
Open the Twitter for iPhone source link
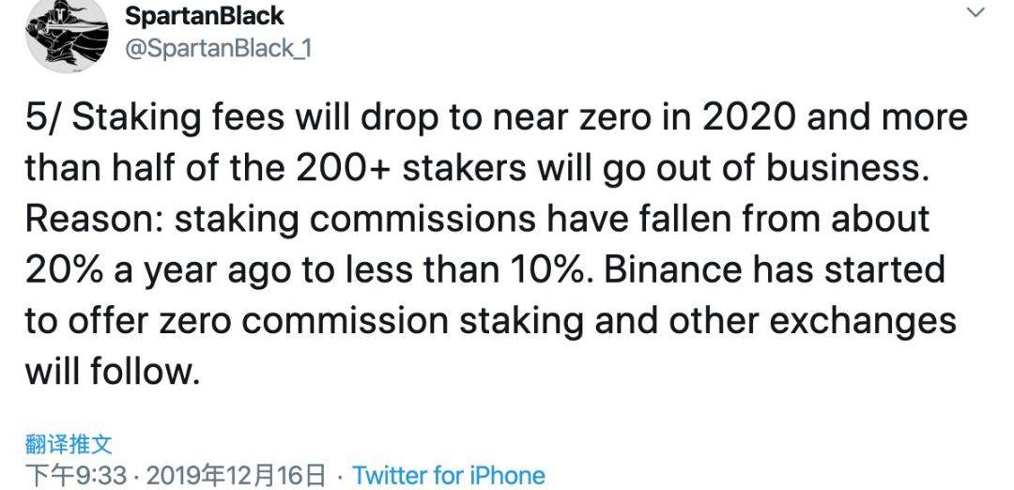click(x=448, y=475)
